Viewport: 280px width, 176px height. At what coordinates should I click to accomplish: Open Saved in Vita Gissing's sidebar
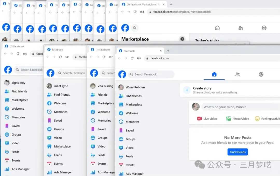coord(98,129)
